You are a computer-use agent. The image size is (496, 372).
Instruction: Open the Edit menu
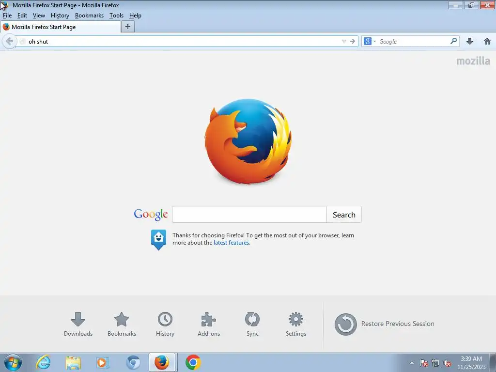[22, 15]
